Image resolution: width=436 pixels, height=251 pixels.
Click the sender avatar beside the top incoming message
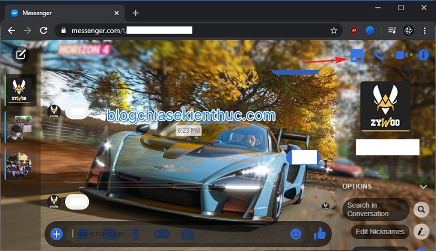click(x=54, y=112)
